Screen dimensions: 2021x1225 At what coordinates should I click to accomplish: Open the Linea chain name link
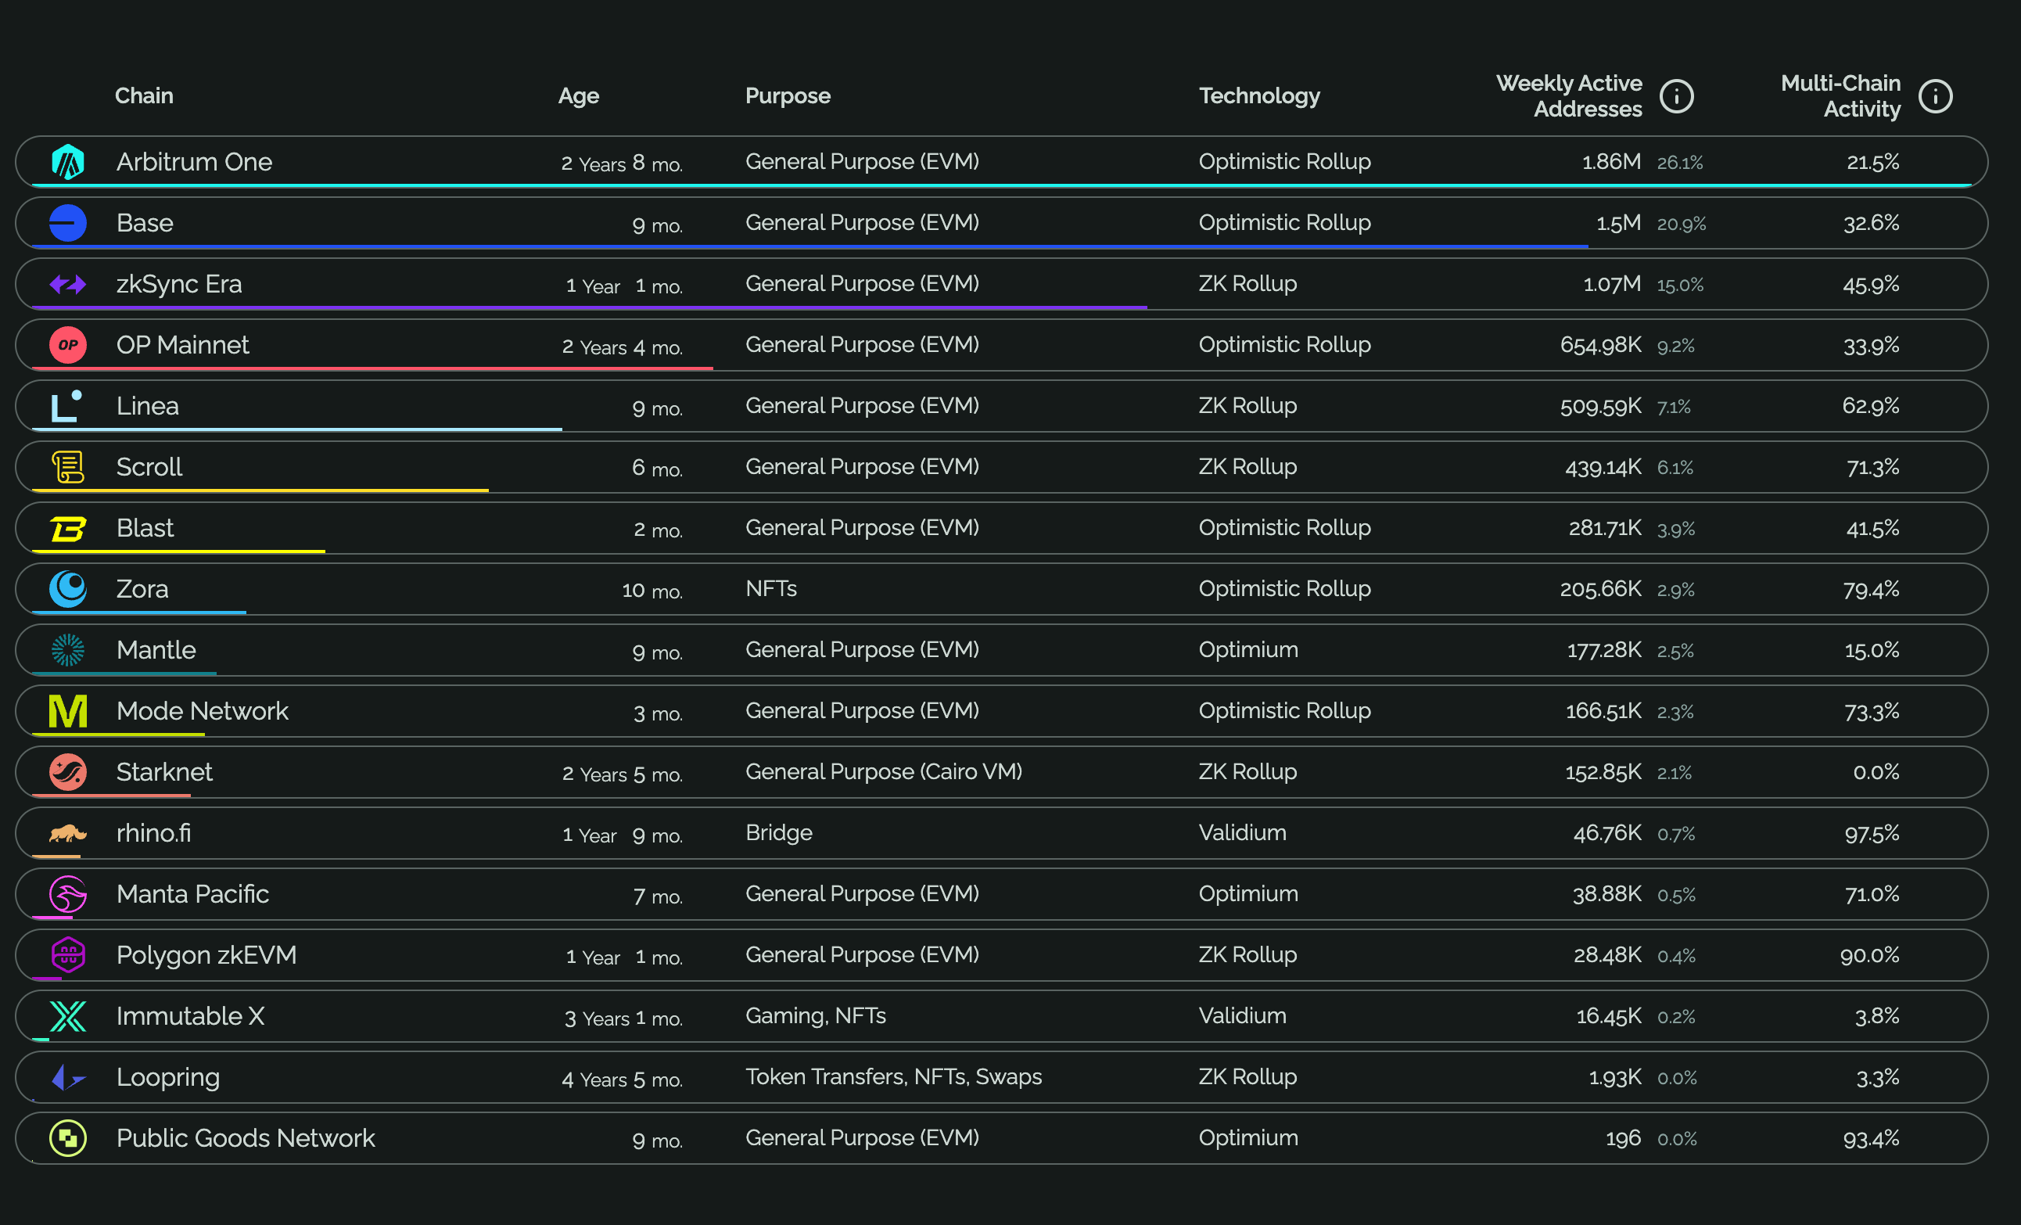click(147, 406)
